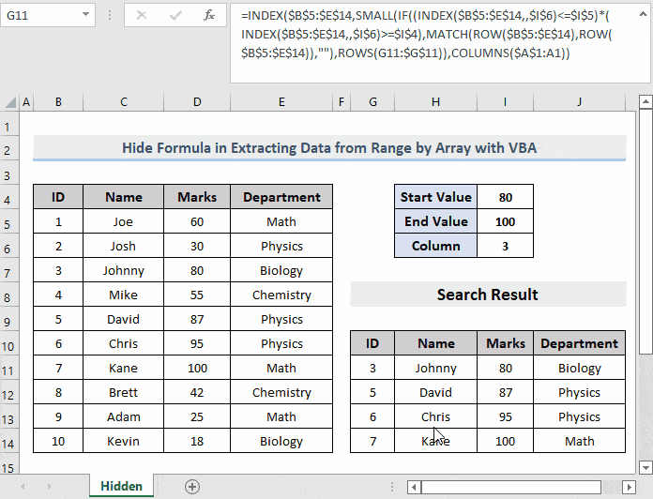Click the source table 'Department' header
The height and width of the screenshot is (499, 653).
[281, 197]
